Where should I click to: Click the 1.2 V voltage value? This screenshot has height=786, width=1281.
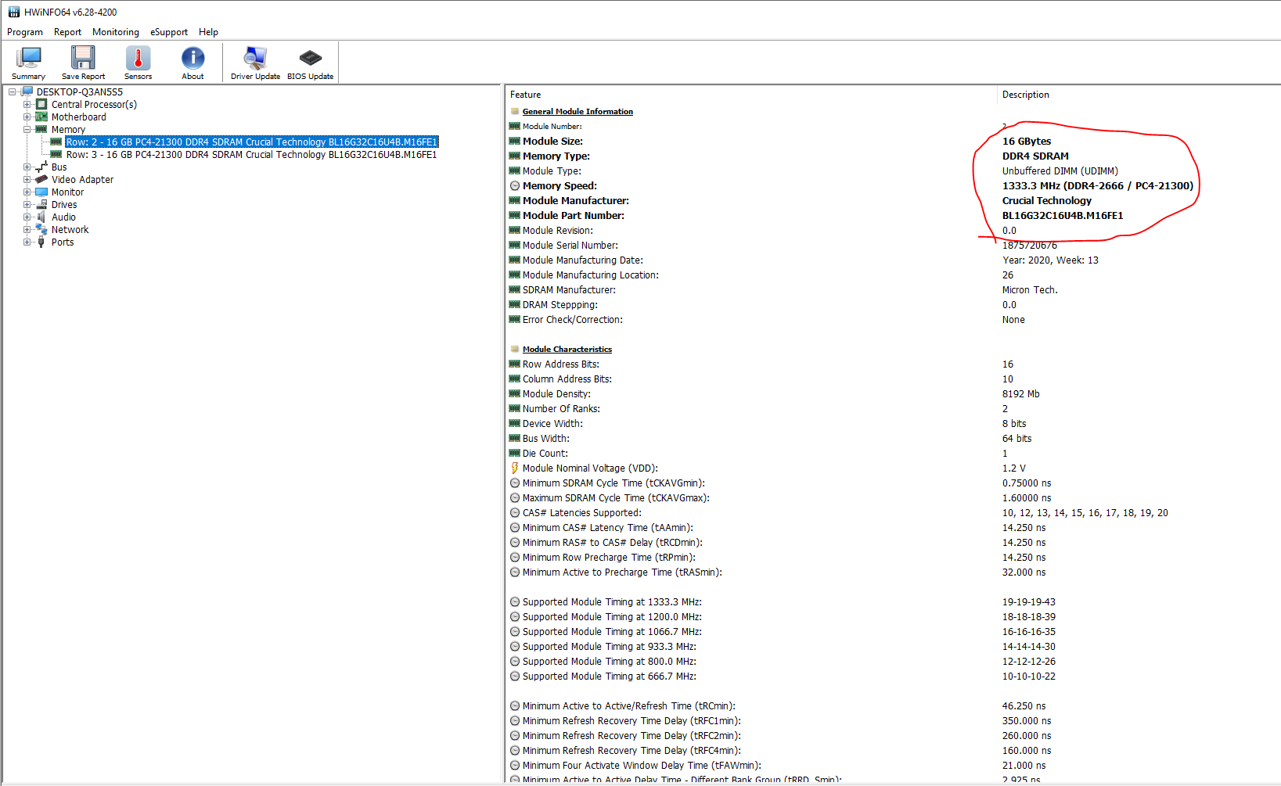point(1013,468)
